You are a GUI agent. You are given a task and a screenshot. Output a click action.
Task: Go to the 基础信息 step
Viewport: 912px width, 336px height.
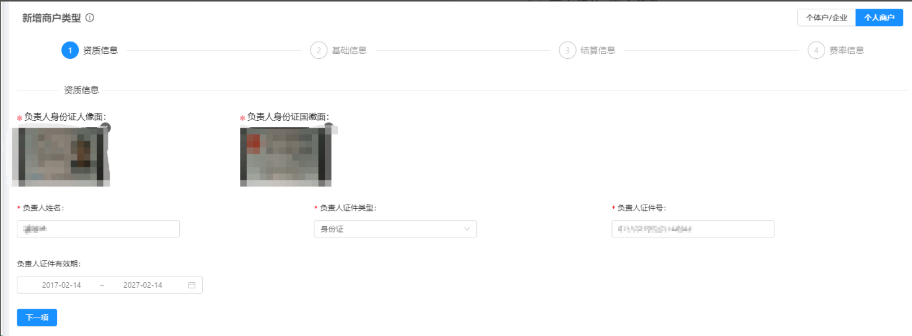pos(349,50)
